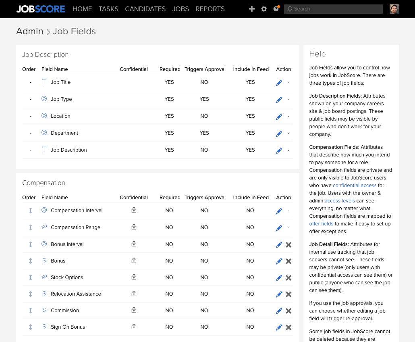Open the offer fields help link
This screenshot has height=342, width=415.
(x=321, y=224)
